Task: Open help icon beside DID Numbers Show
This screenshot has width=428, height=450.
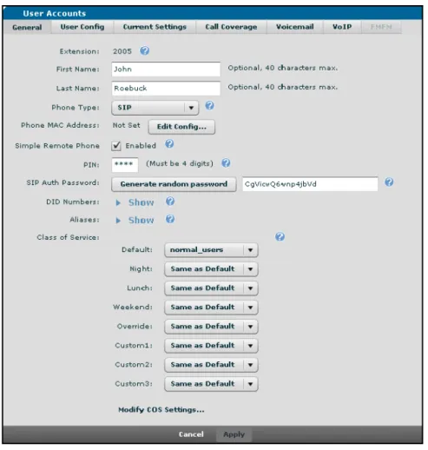Action: pyautogui.click(x=170, y=202)
